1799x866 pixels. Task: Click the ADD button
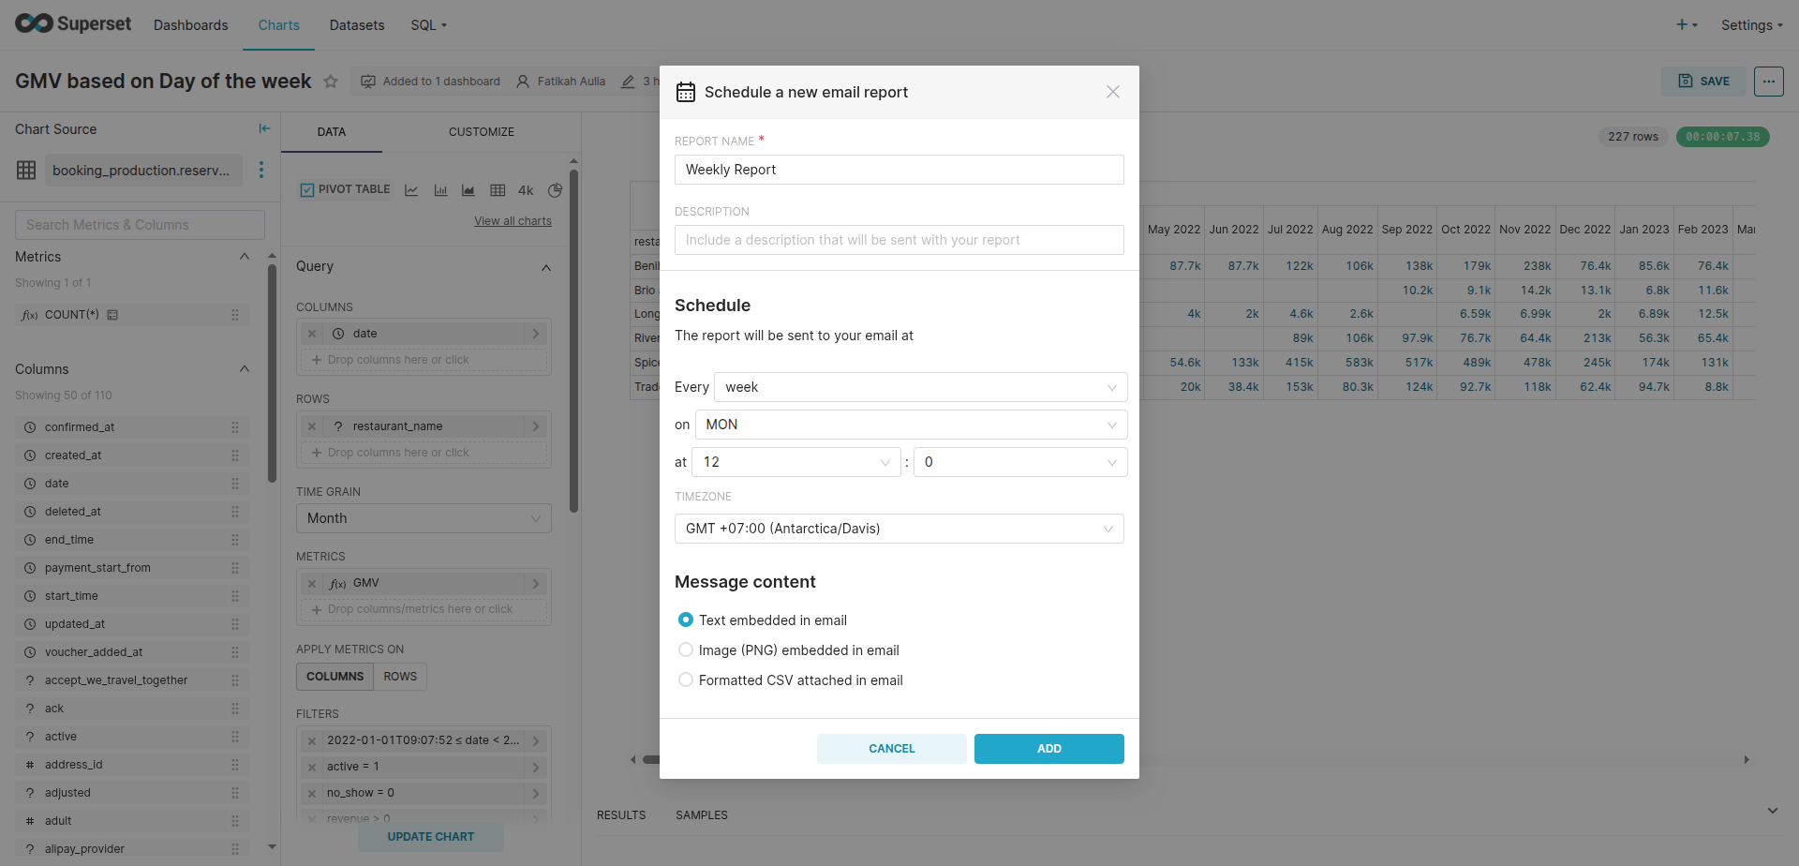(x=1048, y=748)
